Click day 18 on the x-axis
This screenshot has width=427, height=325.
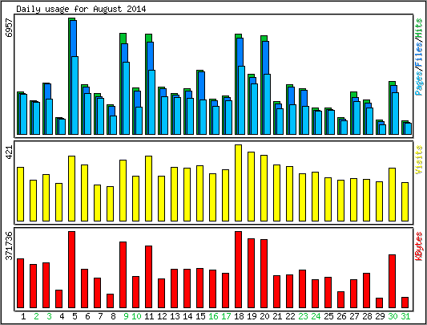coord(239,316)
